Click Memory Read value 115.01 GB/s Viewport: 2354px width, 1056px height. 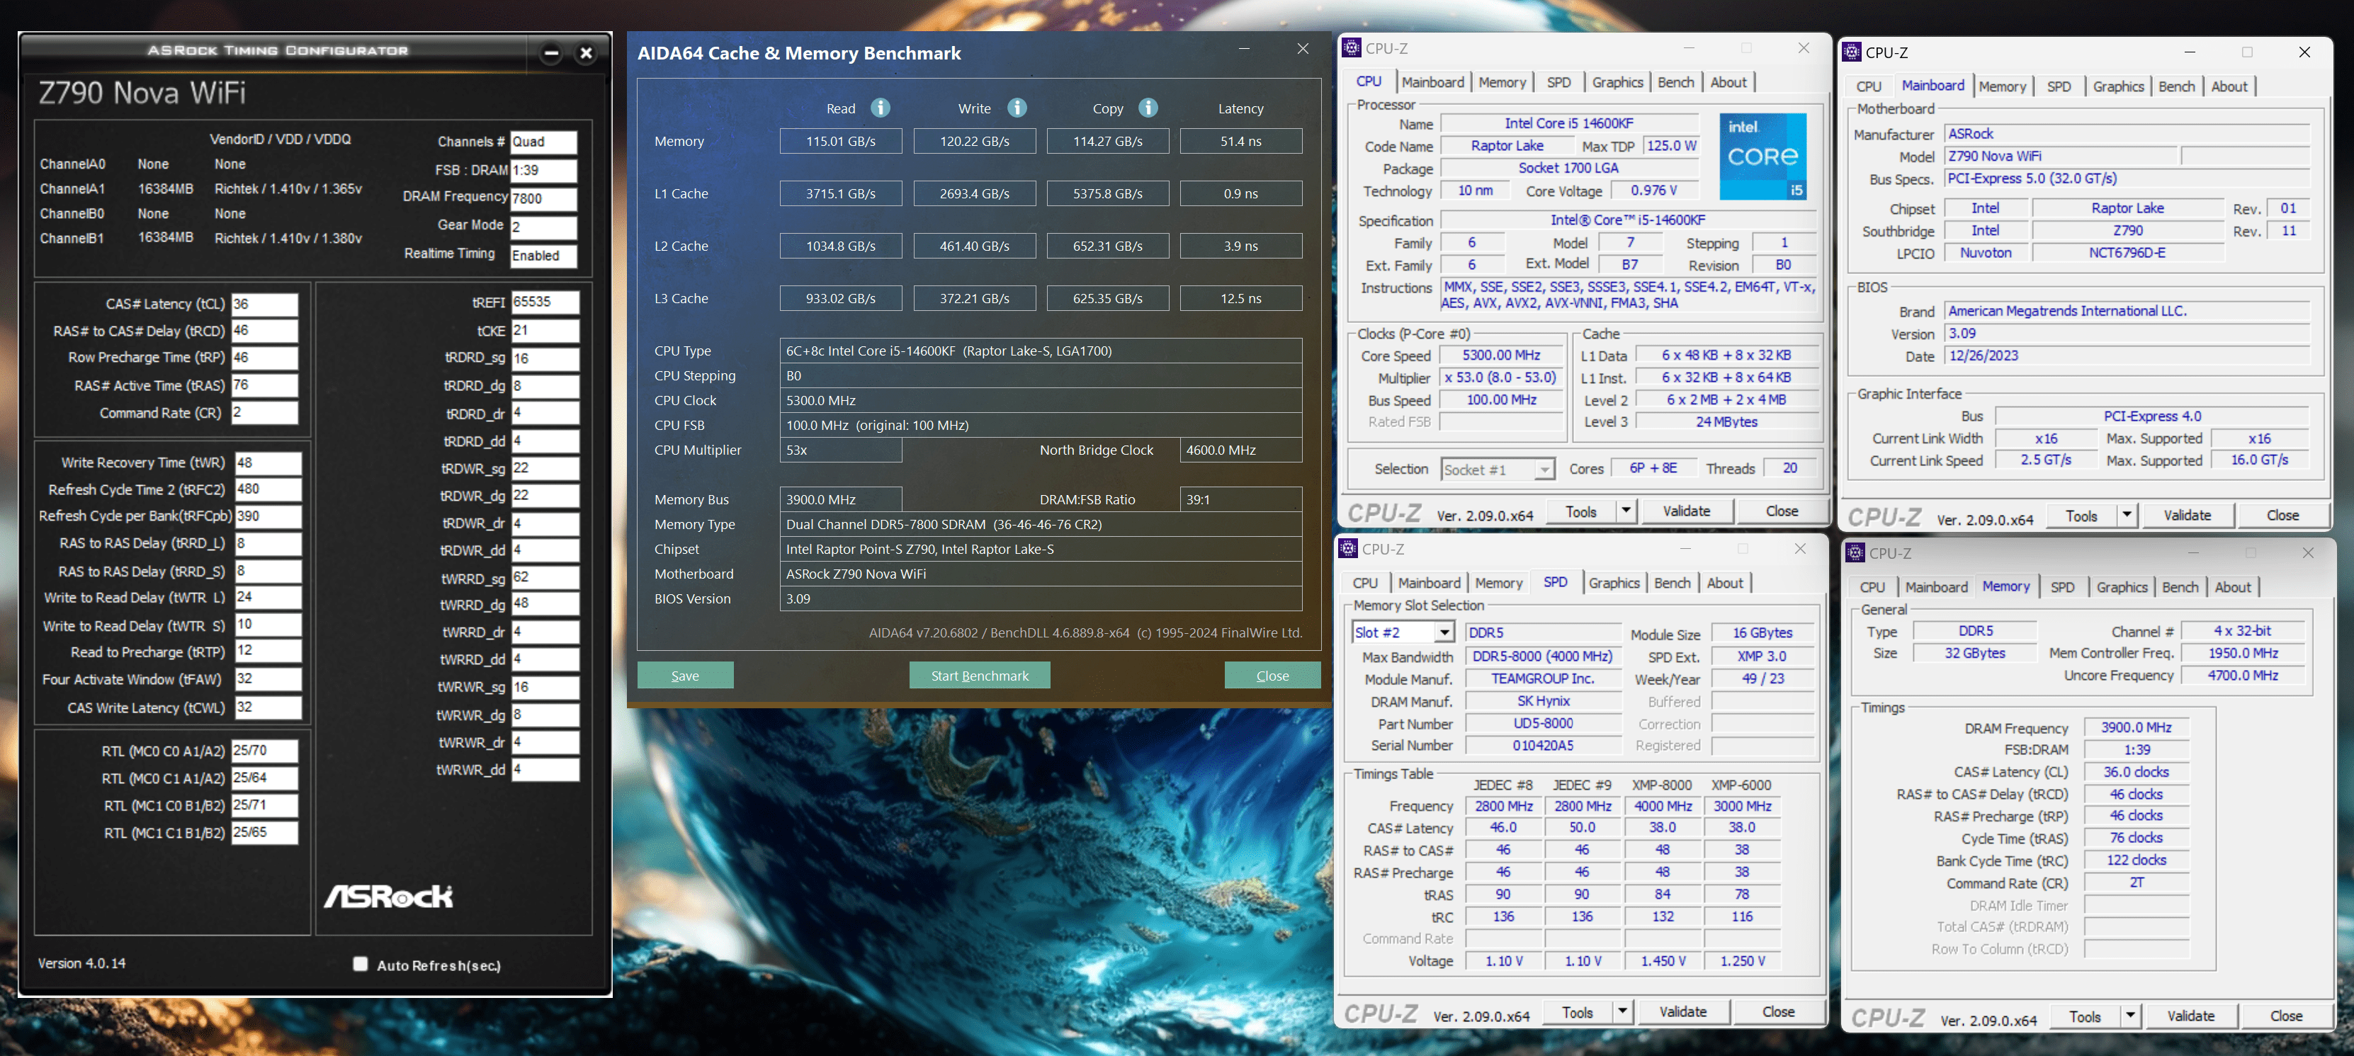point(841,142)
